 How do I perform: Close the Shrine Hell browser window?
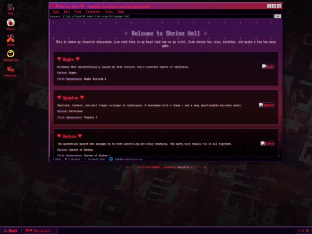[279, 6]
